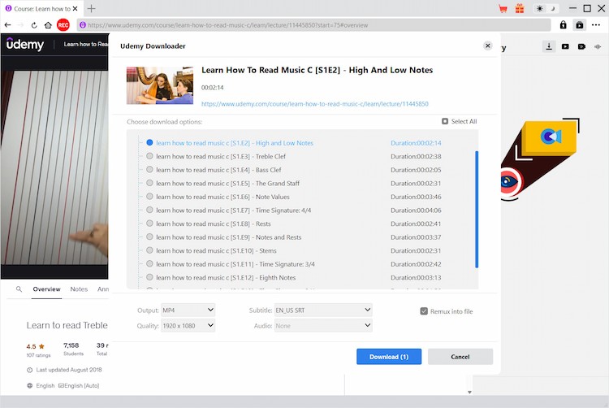Select S1.E11 Time Signature 3/4 radio
609x408 pixels.
(x=149, y=264)
